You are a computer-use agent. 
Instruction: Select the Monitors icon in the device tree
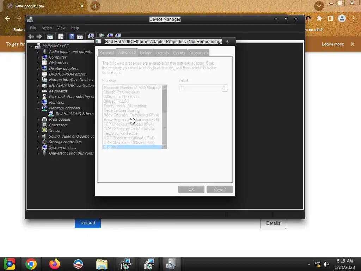coord(44,102)
